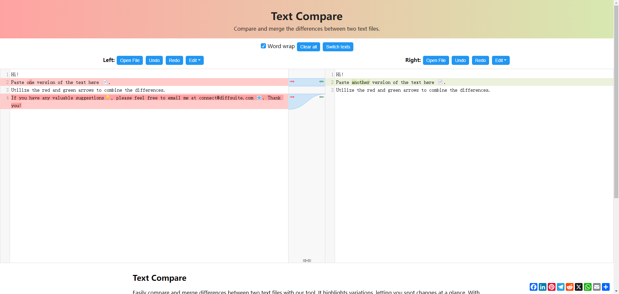Open more sharing options with the plus icon
619x294 pixels.
pyautogui.click(x=606, y=287)
